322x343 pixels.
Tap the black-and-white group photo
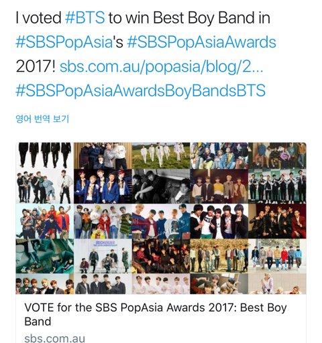tap(161, 186)
